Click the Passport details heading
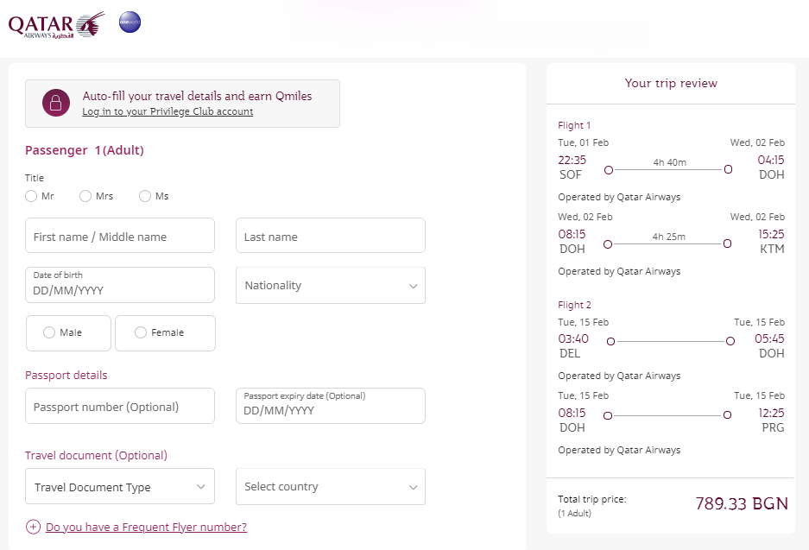This screenshot has height=550, width=809. pos(66,375)
